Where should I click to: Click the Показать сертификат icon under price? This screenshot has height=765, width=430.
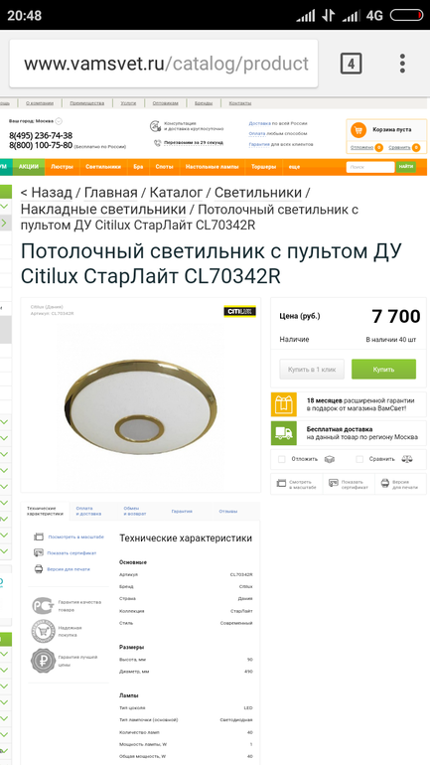334,483
